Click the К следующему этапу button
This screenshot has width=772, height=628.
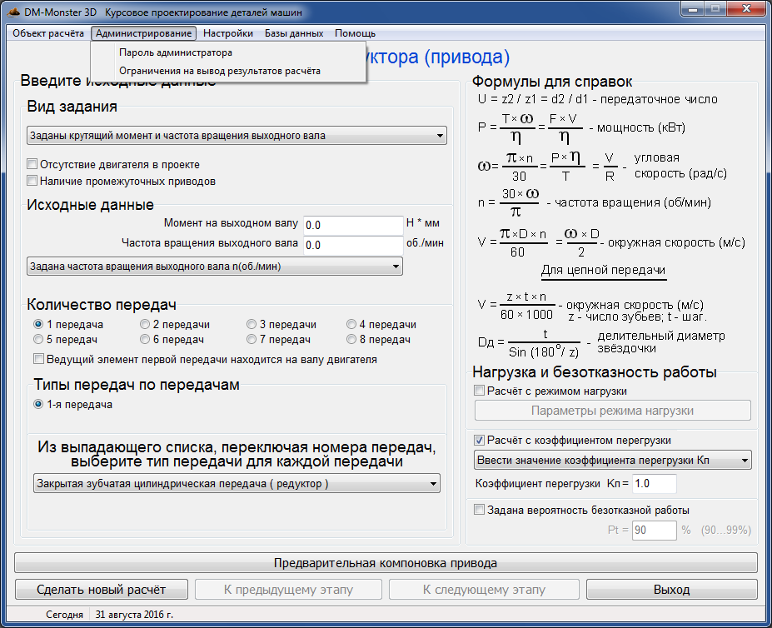[484, 590]
